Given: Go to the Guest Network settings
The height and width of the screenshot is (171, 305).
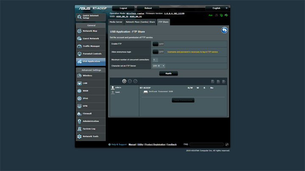Looking at the screenshot, I should (x=91, y=38).
